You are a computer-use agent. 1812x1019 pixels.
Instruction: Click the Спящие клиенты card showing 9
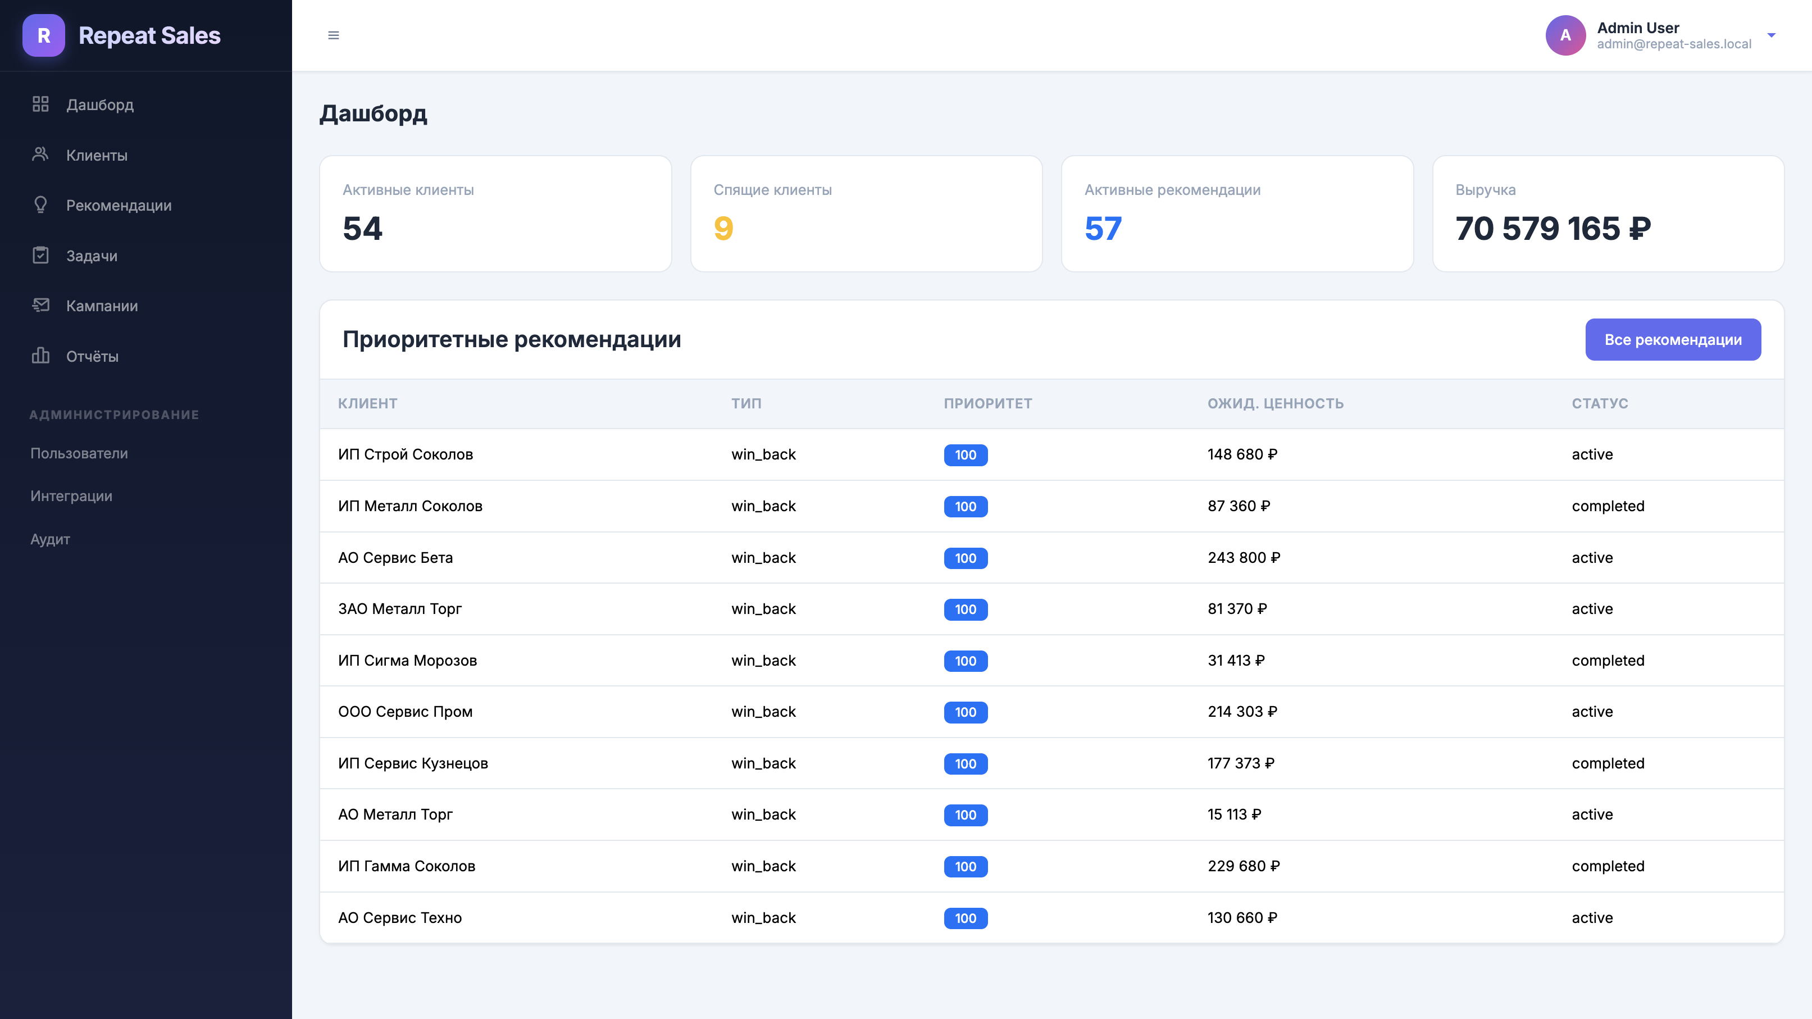click(866, 214)
